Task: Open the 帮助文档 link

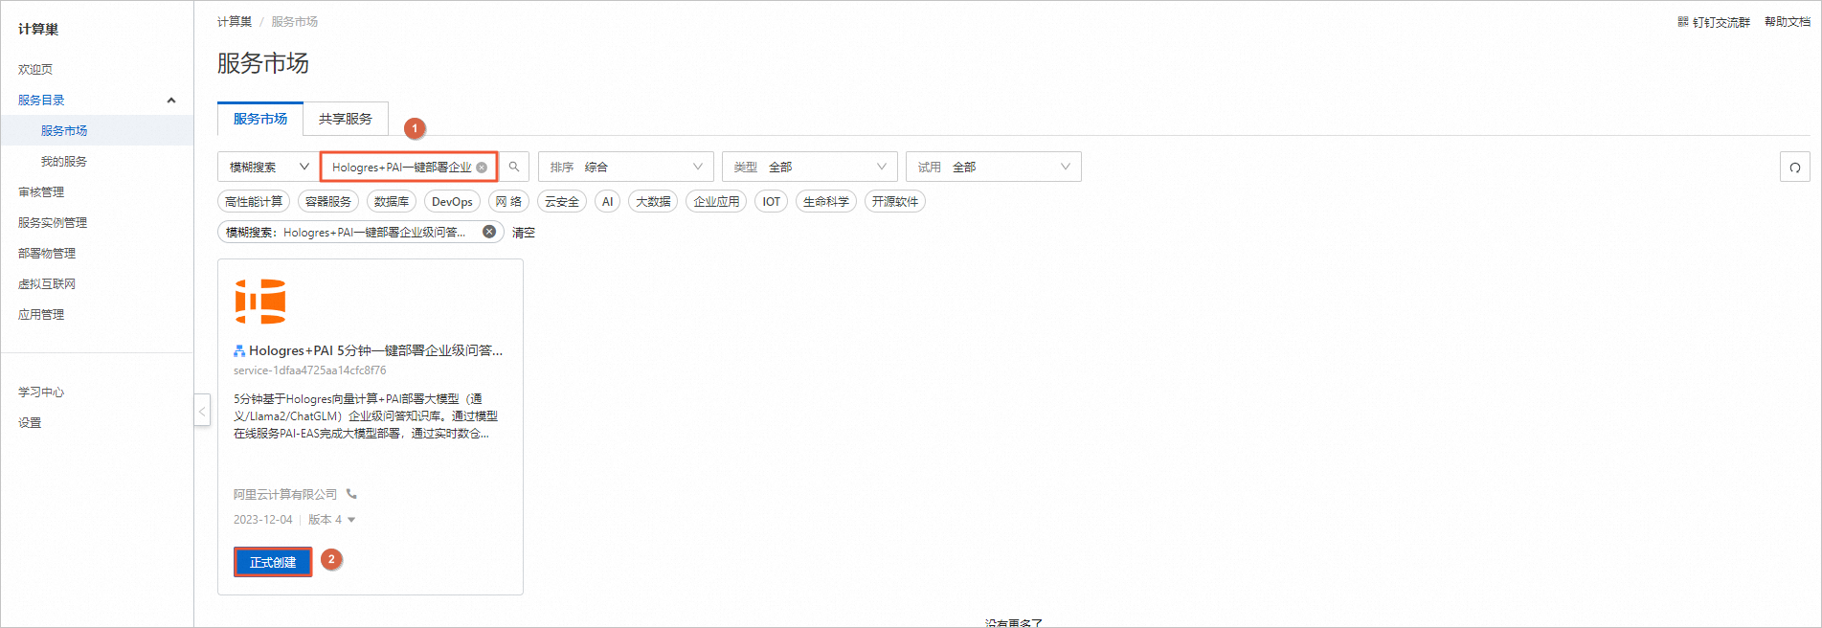Action: click(x=1788, y=22)
